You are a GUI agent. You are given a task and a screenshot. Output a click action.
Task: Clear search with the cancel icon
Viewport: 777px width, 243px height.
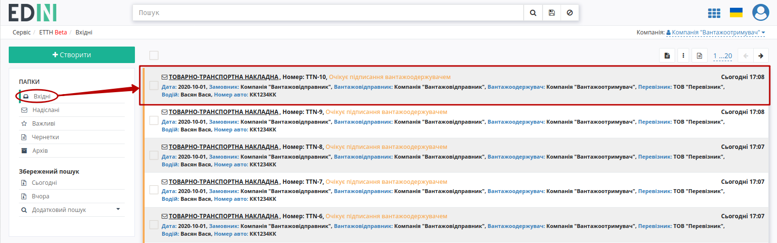point(570,13)
